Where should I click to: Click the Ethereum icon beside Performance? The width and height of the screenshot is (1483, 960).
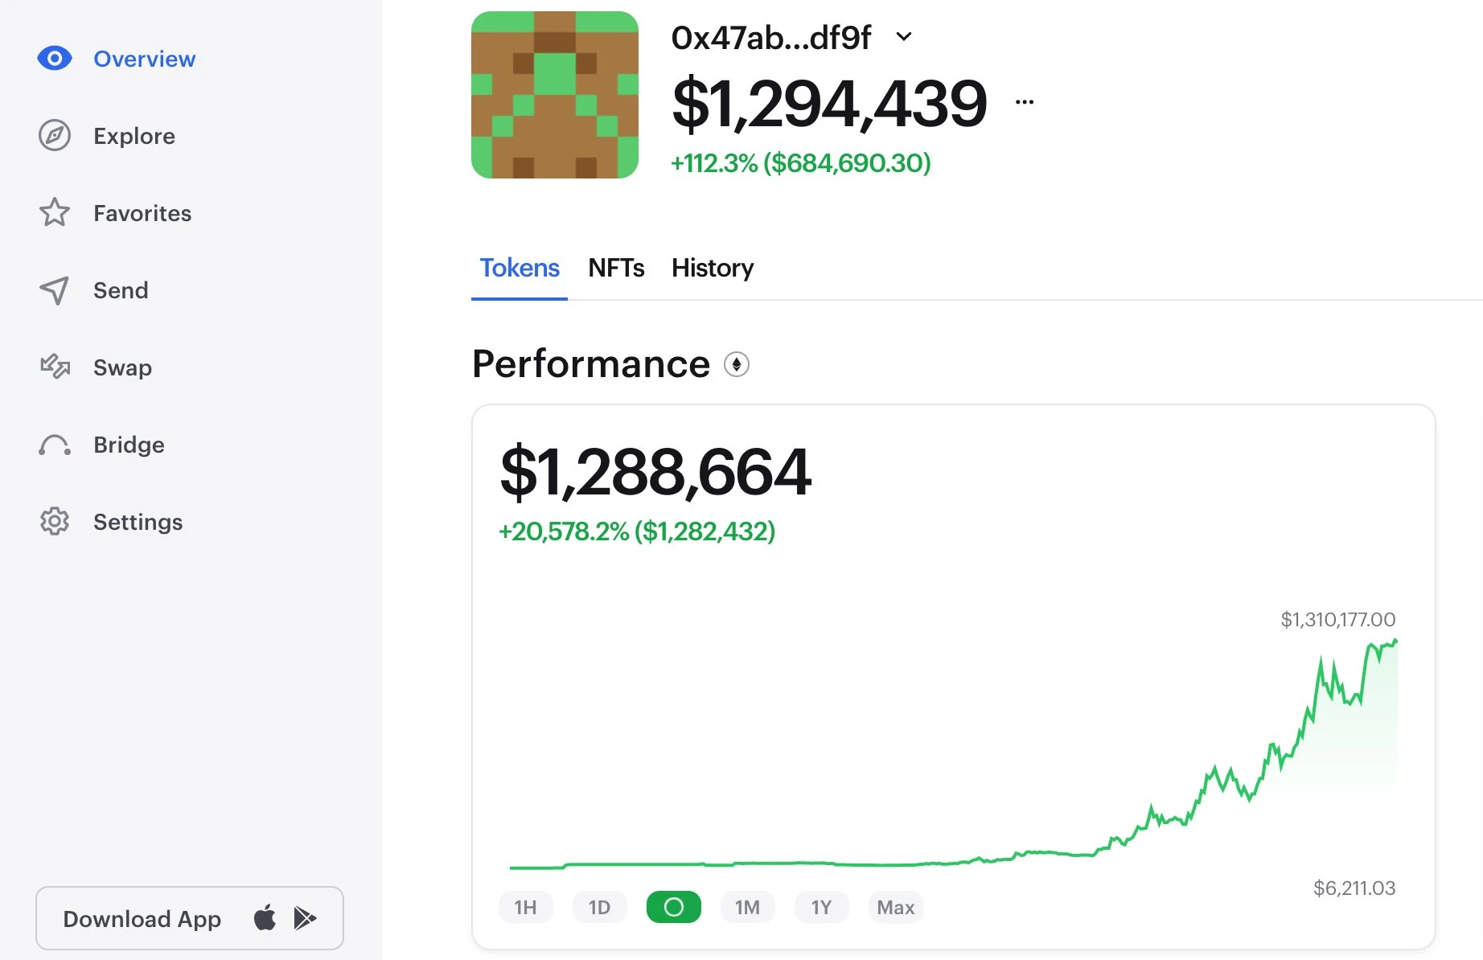click(737, 365)
